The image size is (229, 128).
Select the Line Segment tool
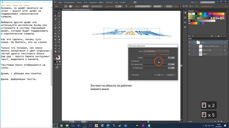pyautogui.click(x=56, y=22)
